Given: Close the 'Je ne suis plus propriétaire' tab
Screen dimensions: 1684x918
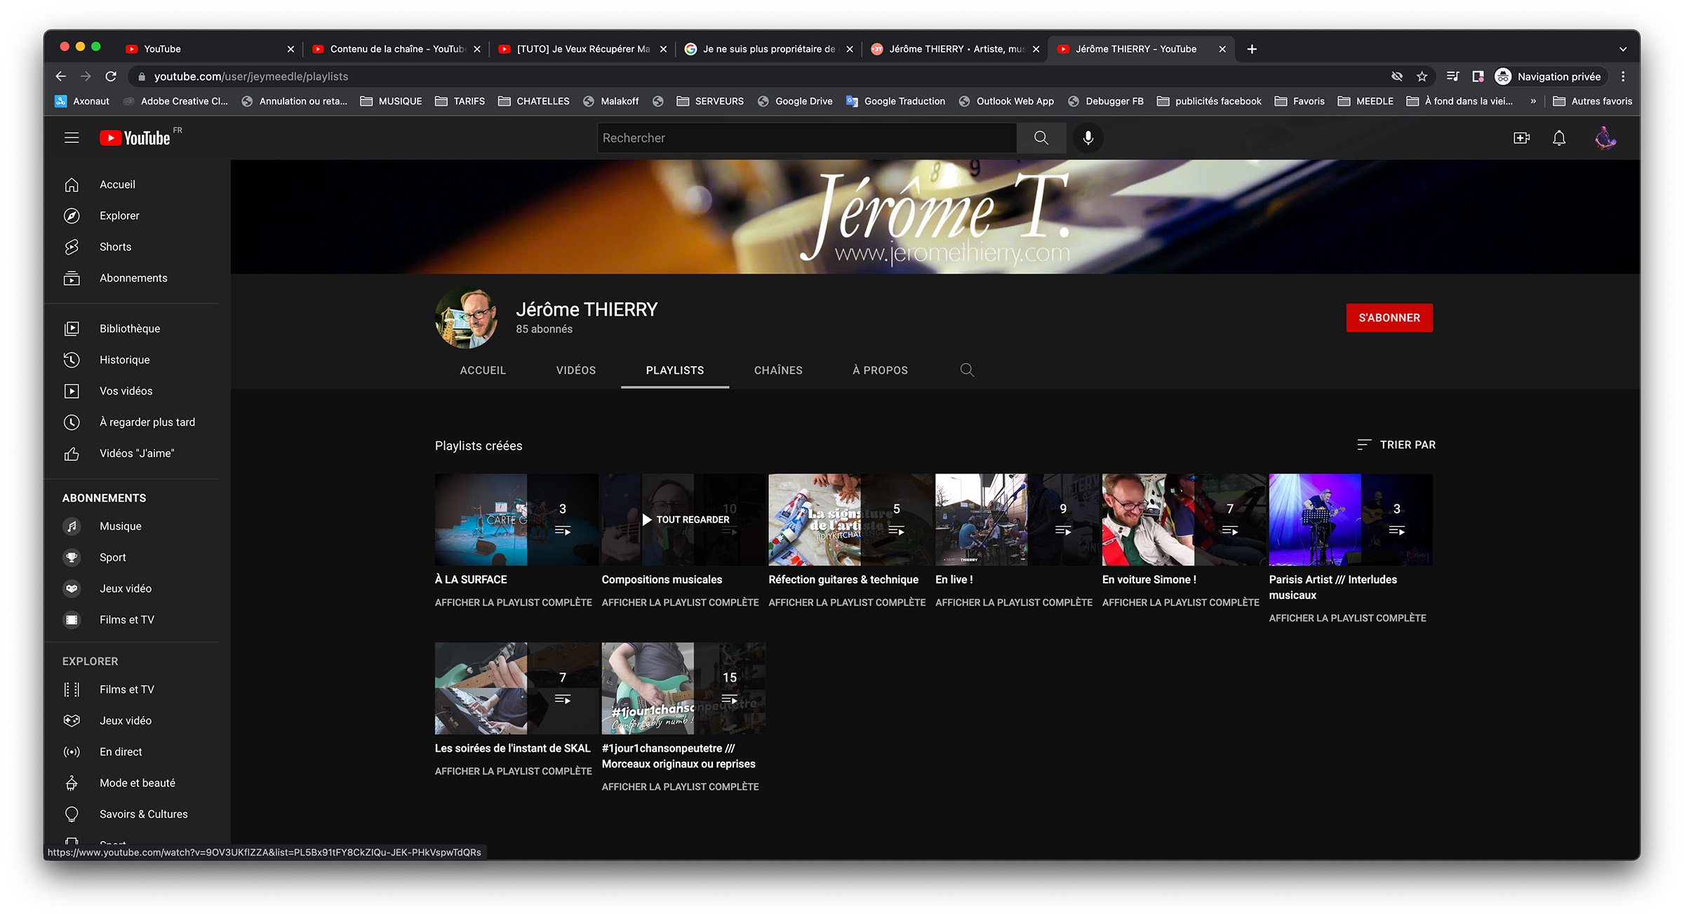Looking at the screenshot, I should (x=850, y=49).
